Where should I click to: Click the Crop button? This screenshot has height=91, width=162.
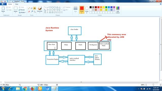point(21,7)
